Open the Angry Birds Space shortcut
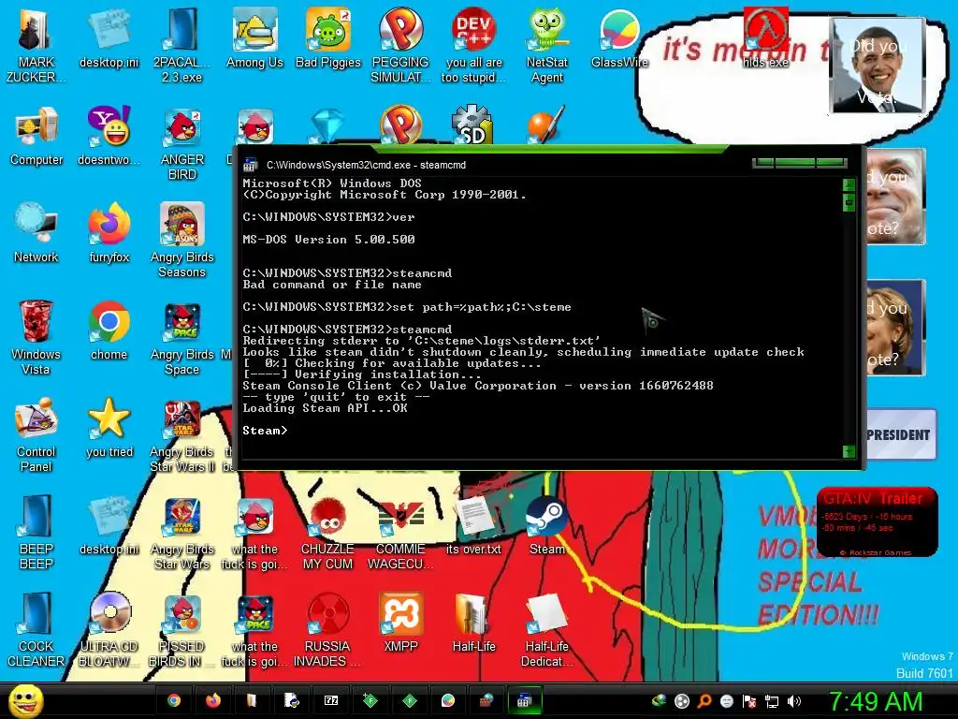 181,337
